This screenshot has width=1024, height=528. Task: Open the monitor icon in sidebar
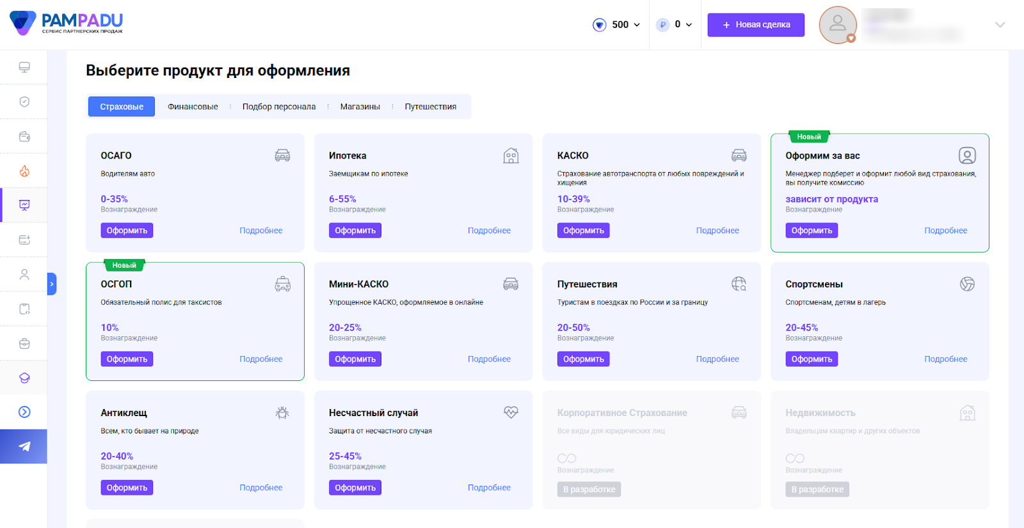point(24,67)
